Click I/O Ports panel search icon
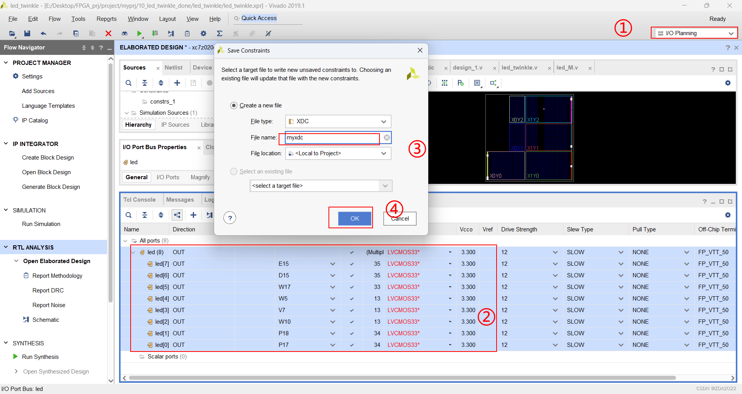Image resolution: width=742 pixels, height=394 pixels. 129,215
